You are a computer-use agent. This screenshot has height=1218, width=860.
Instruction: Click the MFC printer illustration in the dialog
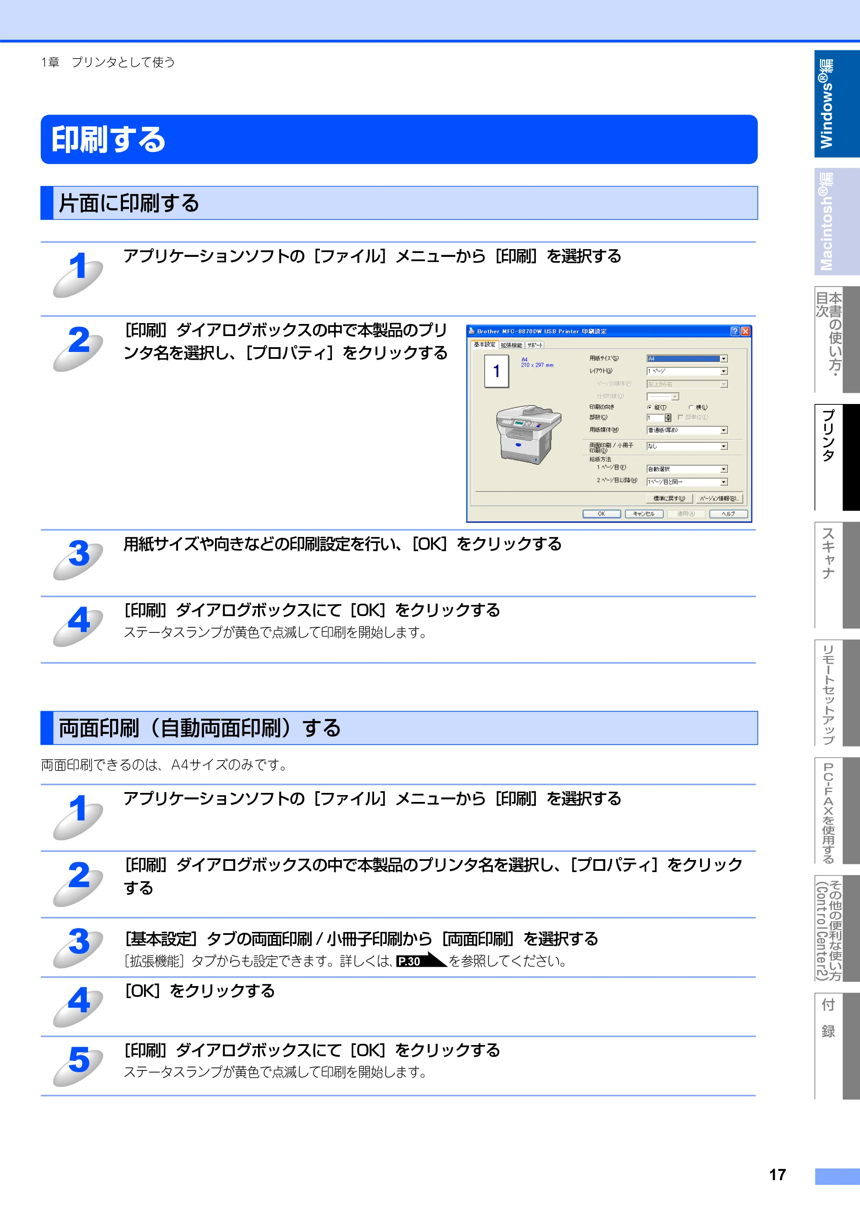(528, 435)
